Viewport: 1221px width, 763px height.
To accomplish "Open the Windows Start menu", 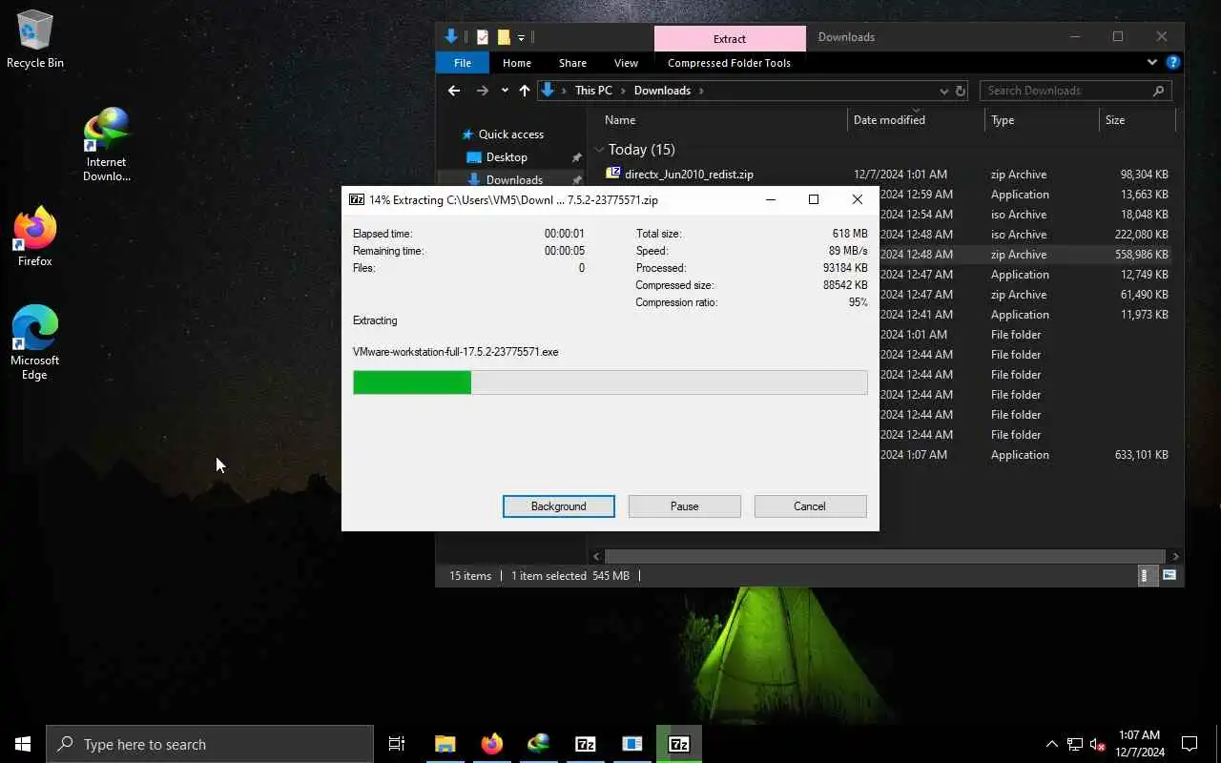I will (x=23, y=744).
